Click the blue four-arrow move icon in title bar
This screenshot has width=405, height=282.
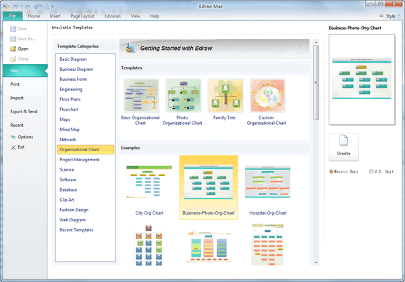click(36, 6)
